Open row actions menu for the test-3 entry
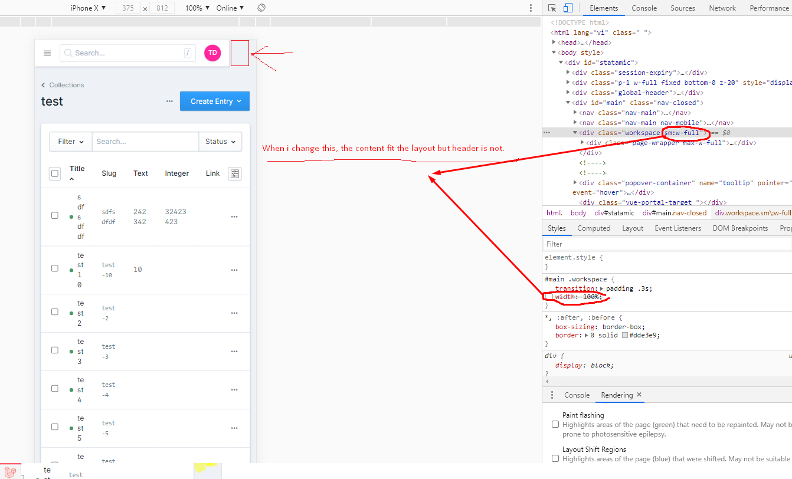Image resolution: width=792 pixels, height=479 pixels. coord(234,352)
